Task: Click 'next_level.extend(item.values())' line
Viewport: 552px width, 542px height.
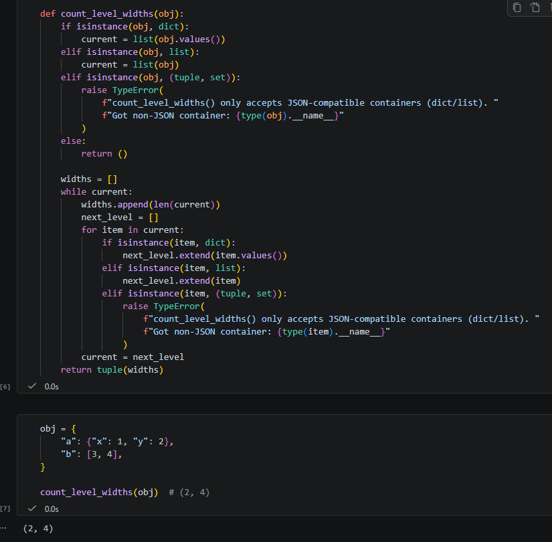Action: click(x=205, y=256)
